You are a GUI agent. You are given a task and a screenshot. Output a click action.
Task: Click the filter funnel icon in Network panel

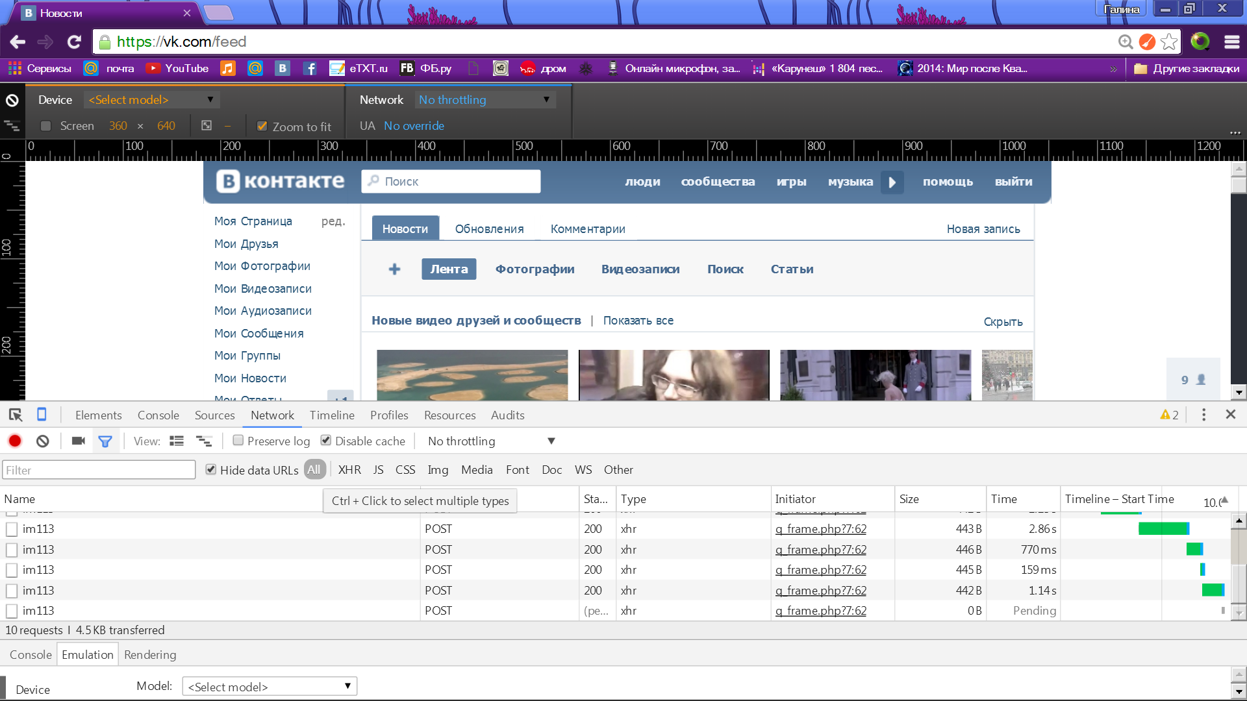[105, 441]
